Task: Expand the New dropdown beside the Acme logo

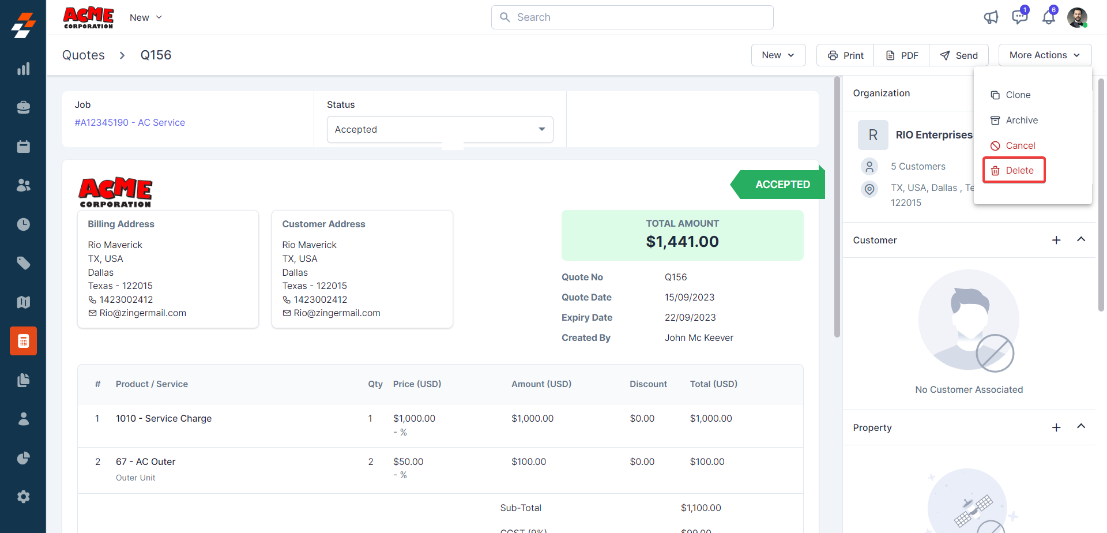Action: pyautogui.click(x=146, y=17)
